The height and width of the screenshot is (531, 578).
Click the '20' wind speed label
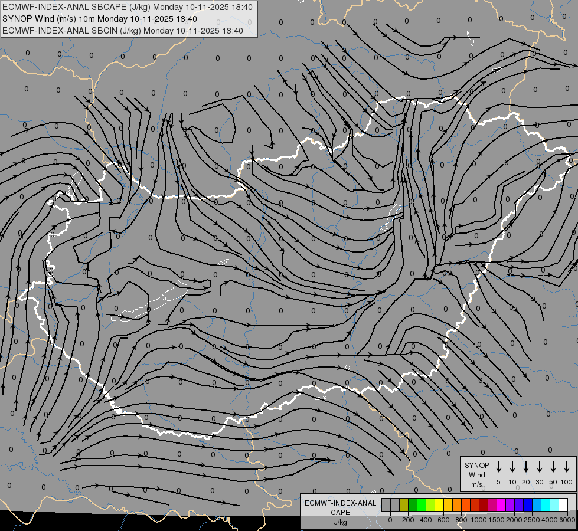(x=526, y=482)
